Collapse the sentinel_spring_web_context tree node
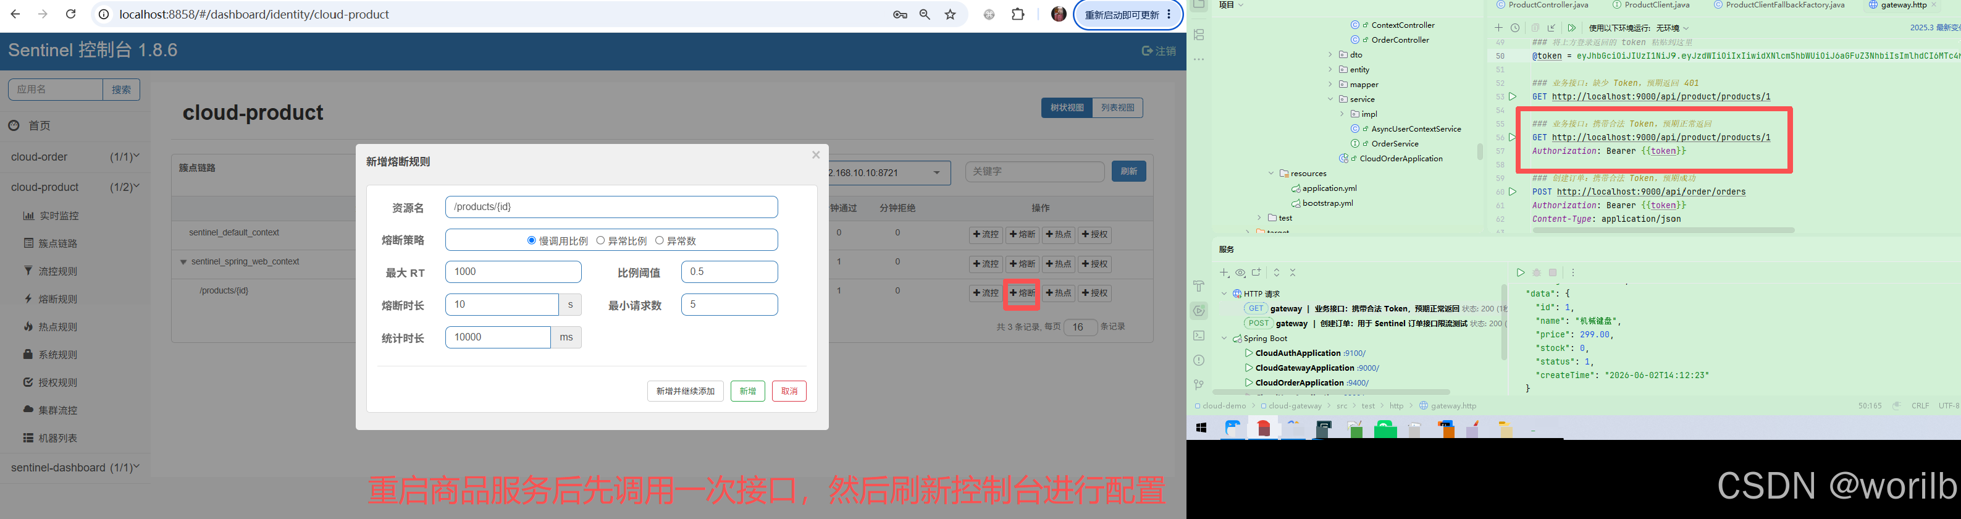 coord(183,262)
